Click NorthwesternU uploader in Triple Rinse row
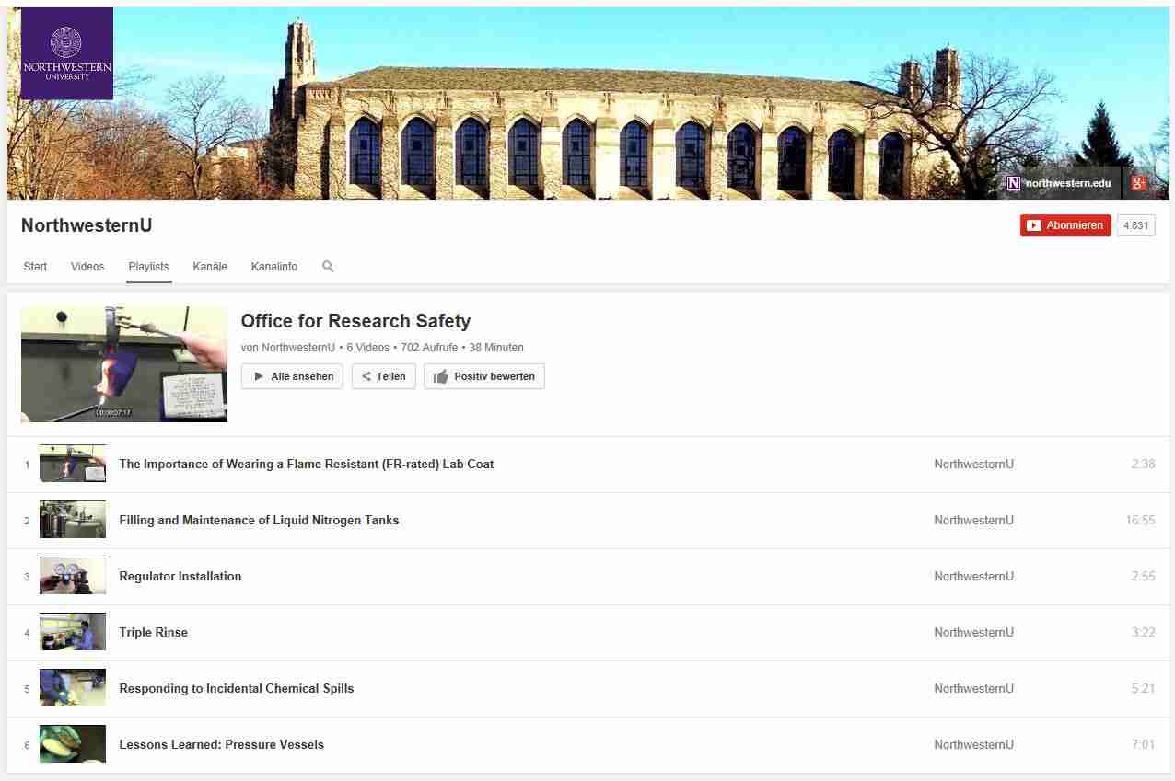The image size is (1175, 781). 973,633
